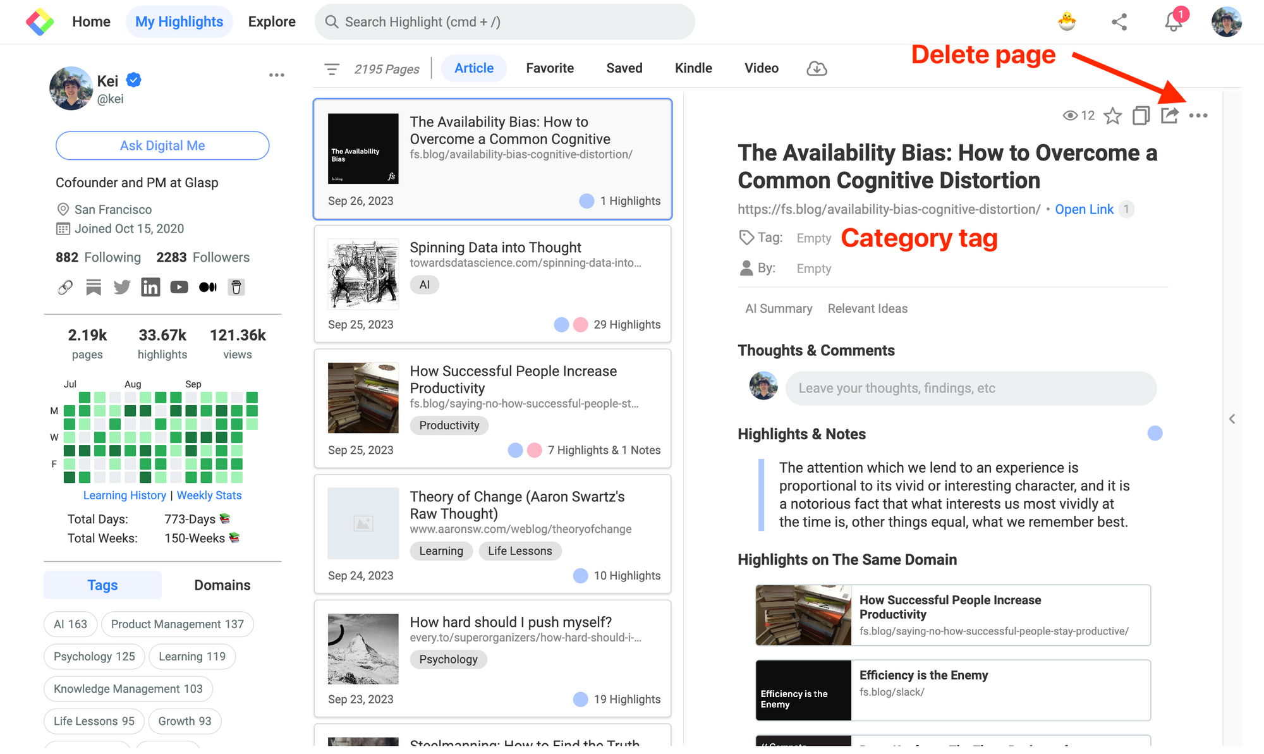
Task: Click the Leave your thoughts comment field
Action: pyautogui.click(x=971, y=388)
